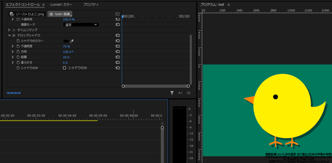Click the 35.0 distance value

pyautogui.click(x=66, y=57)
